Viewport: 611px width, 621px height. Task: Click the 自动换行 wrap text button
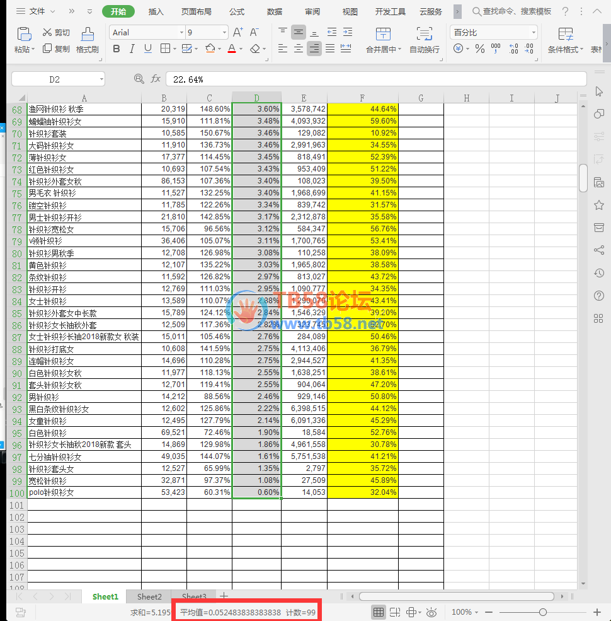pos(425,40)
